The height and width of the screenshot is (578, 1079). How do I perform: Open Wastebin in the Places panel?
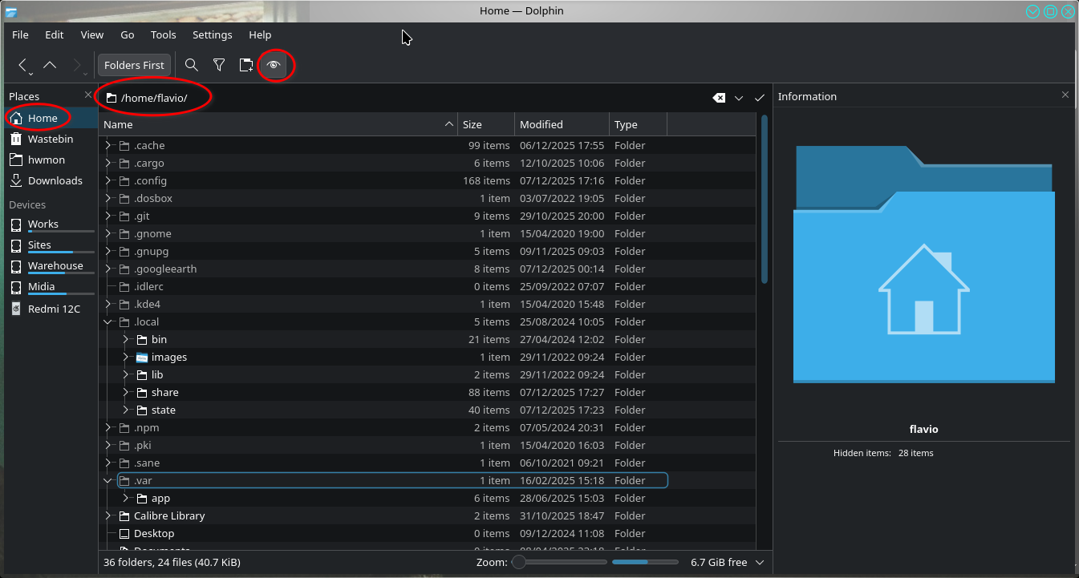point(50,139)
